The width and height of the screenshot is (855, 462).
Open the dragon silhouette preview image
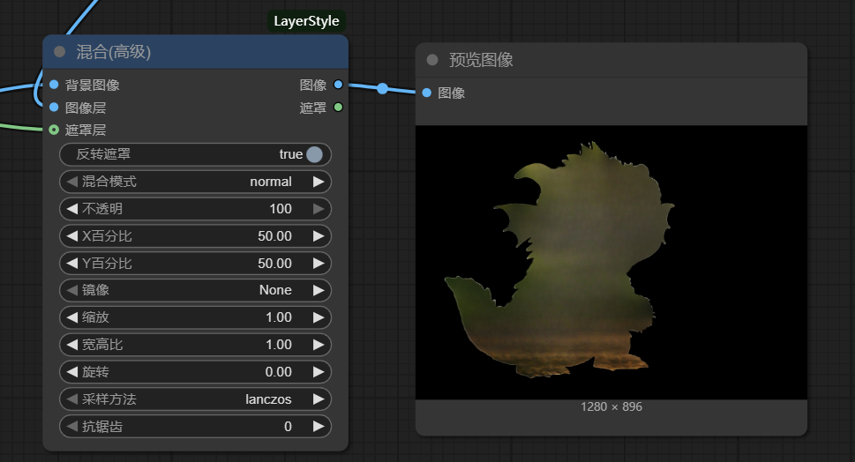tap(611, 262)
